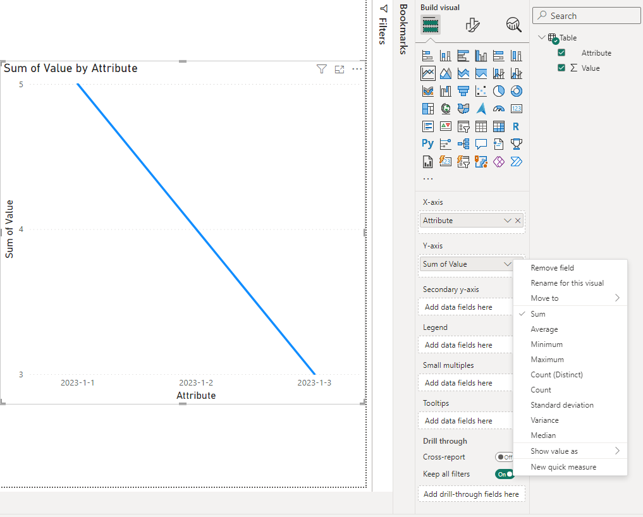Select the scatter chart visual
The width and height of the screenshot is (643, 517).
tap(481, 91)
